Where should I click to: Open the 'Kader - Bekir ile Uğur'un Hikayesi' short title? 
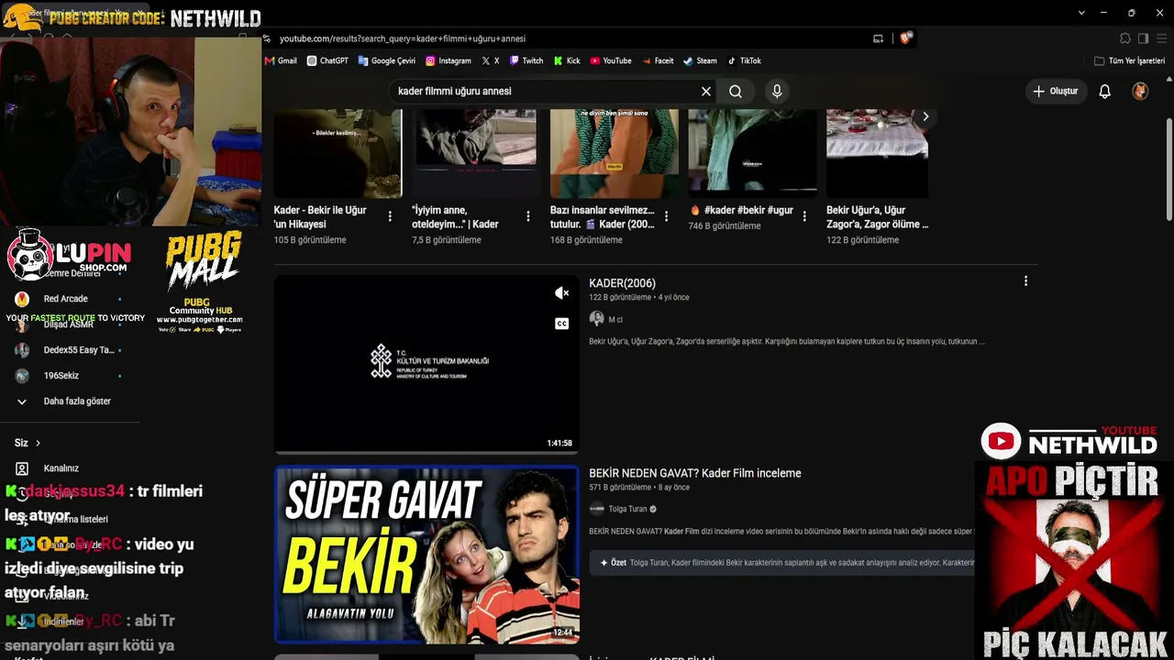pos(320,217)
